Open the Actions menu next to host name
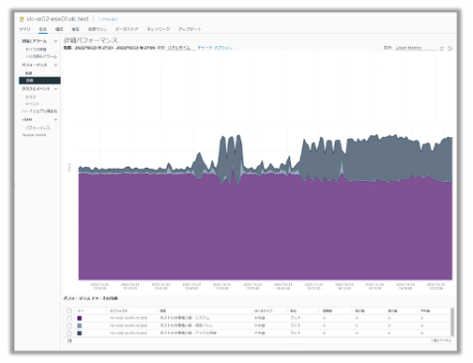Image resolution: width=473 pixels, height=363 pixels. (x=108, y=20)
